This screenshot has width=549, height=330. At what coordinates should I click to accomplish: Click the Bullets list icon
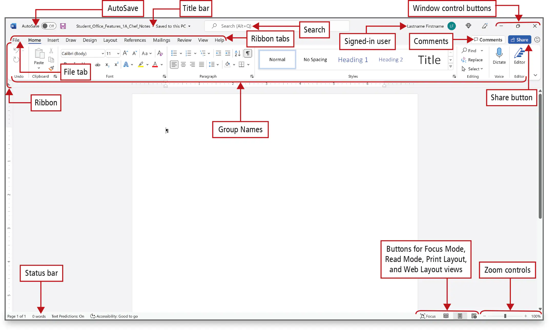(x=174, y=53)
